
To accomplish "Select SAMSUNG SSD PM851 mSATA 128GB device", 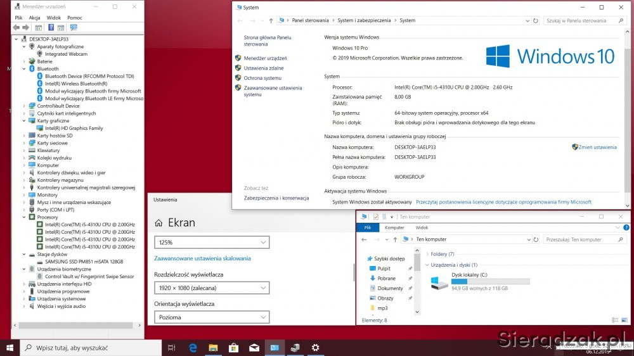I will click(84, 262).
